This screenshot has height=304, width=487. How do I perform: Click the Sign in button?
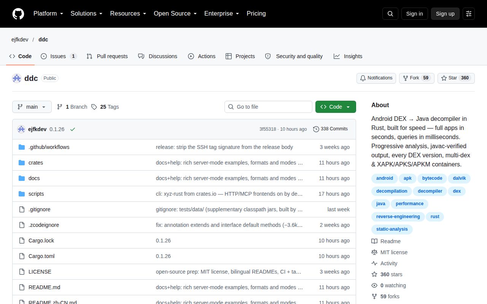(414, 14)
